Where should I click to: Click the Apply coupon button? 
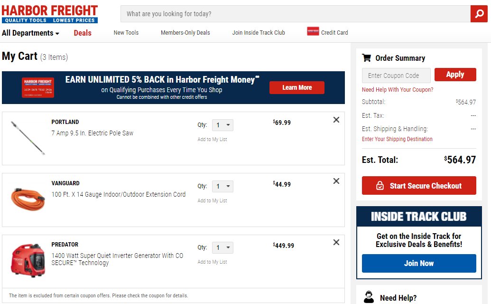(455, 75)
